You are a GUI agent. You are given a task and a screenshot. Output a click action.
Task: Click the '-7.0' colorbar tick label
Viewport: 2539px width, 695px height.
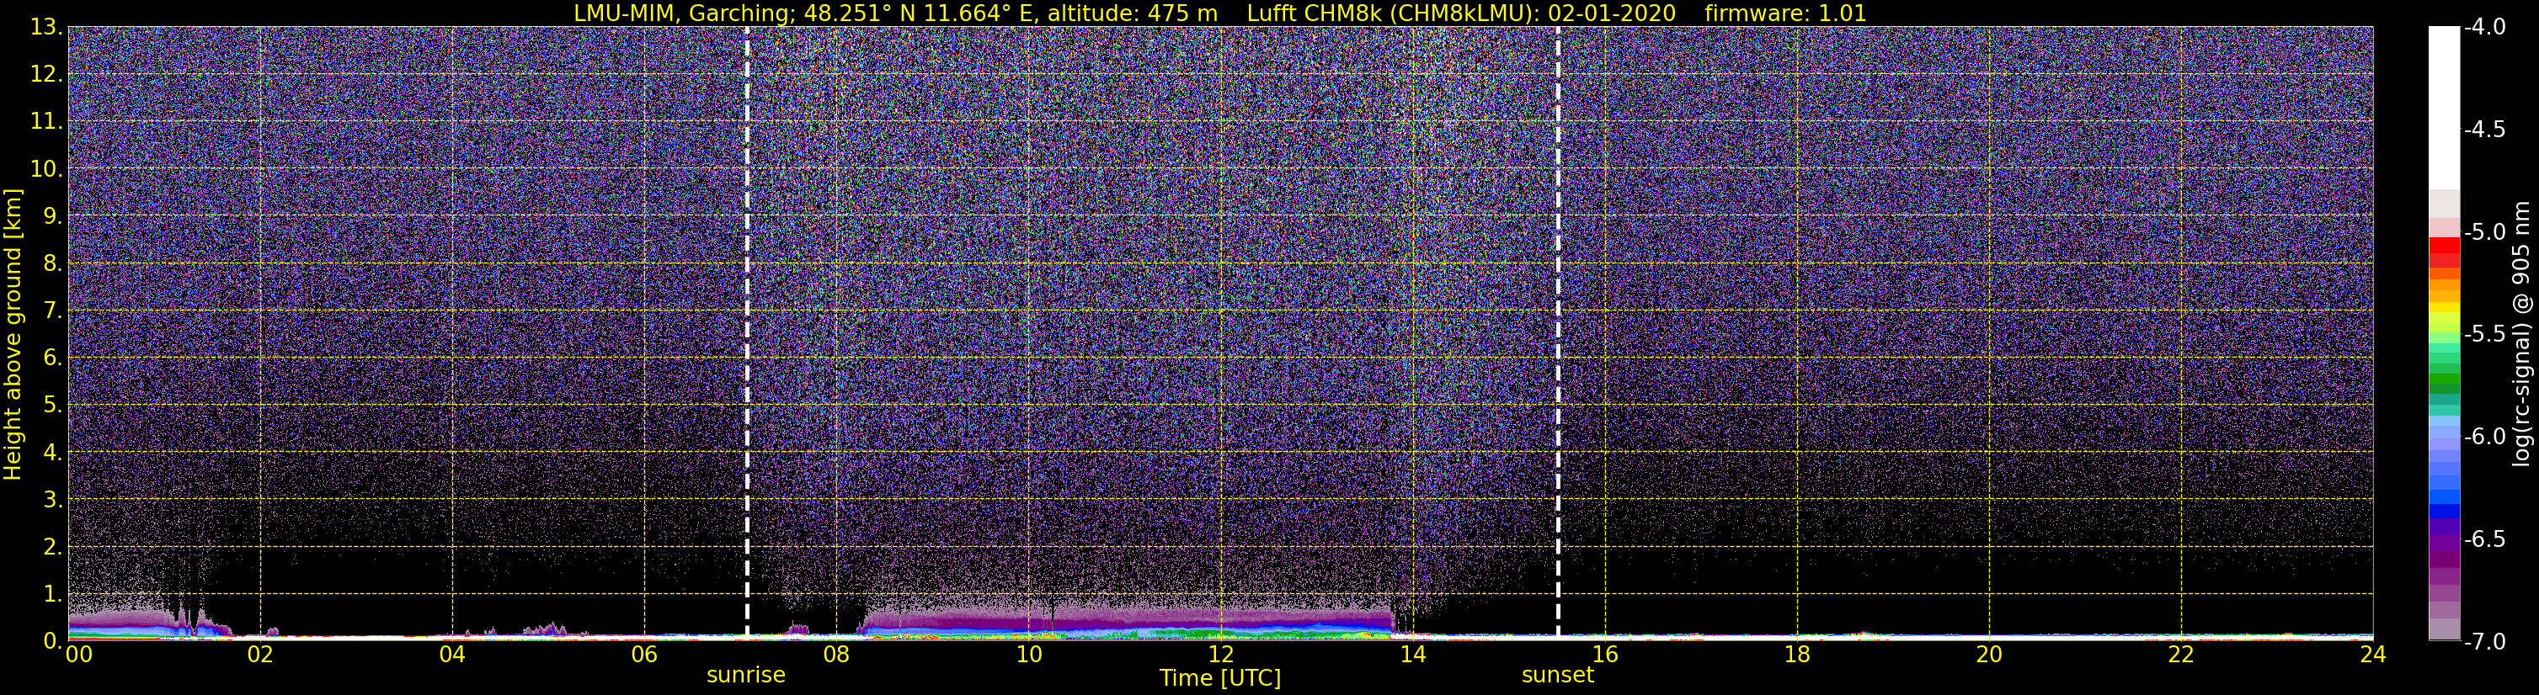point(2483,642)
